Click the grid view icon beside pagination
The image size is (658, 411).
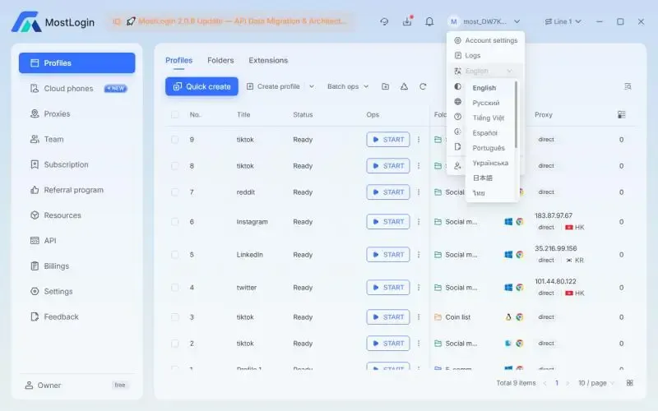point(630,383)
